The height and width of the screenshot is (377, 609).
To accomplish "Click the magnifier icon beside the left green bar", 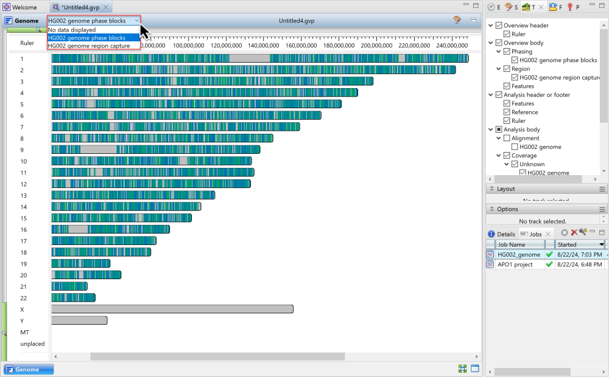I will (x=4, y=333).
